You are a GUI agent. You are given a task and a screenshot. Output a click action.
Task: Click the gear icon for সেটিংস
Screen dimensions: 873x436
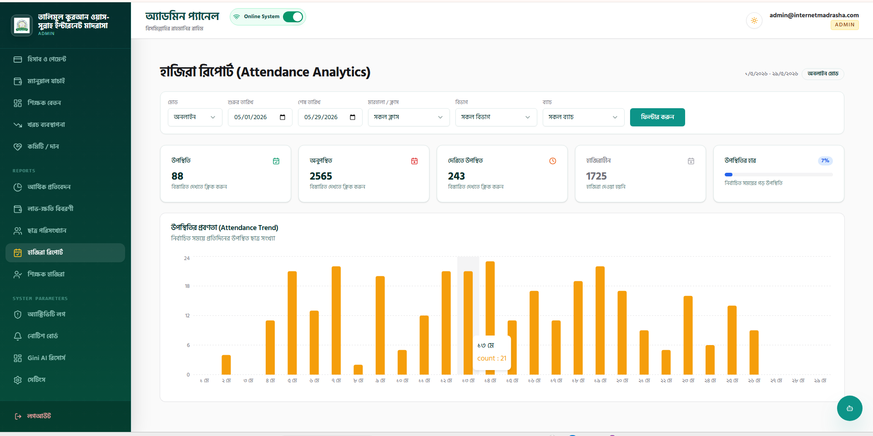(x=18, y=380)
